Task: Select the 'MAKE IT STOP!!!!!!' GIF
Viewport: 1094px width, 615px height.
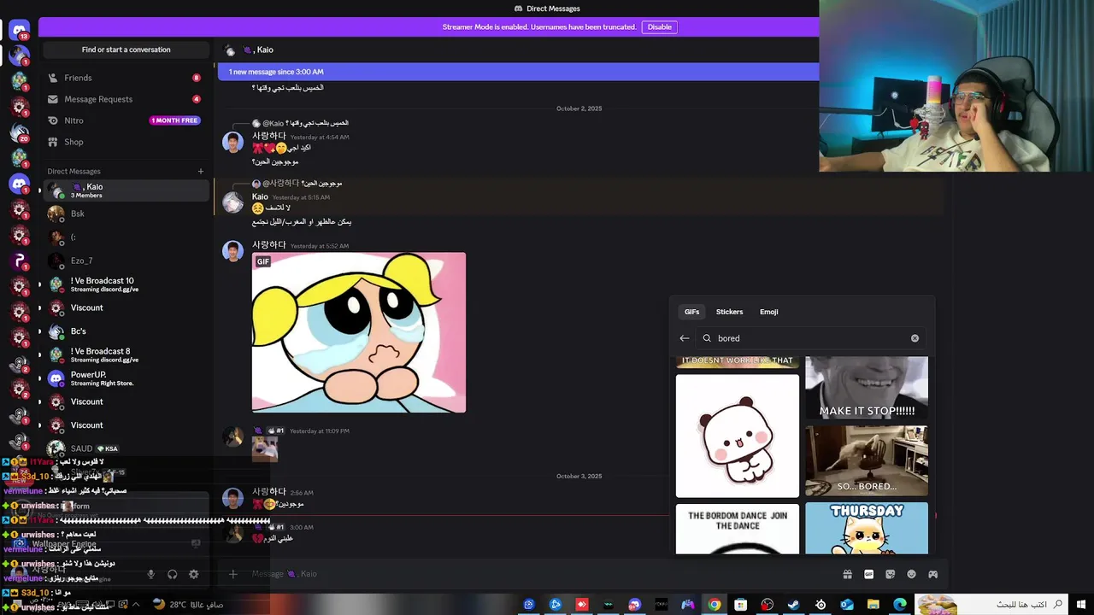Action: 867,388
